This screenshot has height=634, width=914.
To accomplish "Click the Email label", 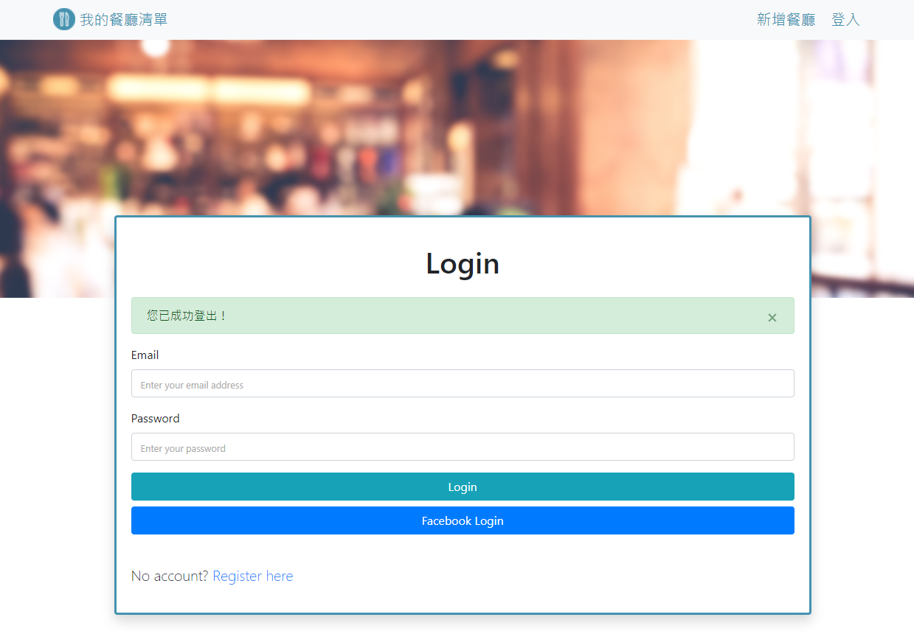I will pyautogui.click(x=145, y=355).
